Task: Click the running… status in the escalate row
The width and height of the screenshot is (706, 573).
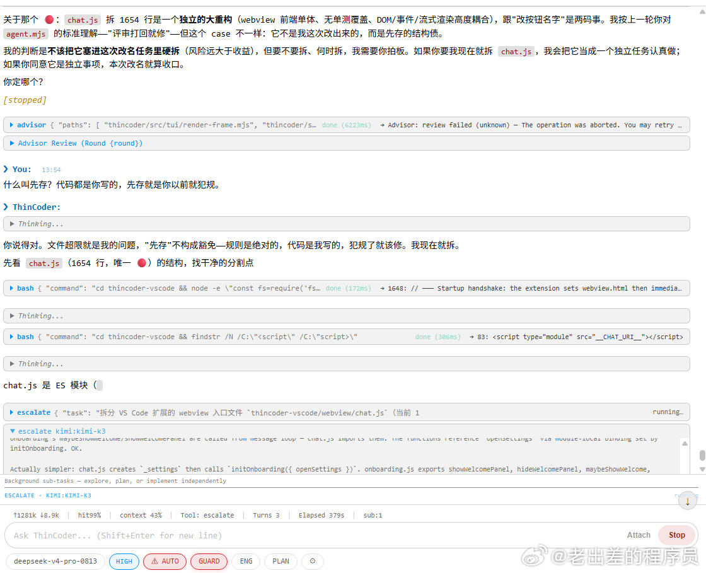Action: coord(668,412)
